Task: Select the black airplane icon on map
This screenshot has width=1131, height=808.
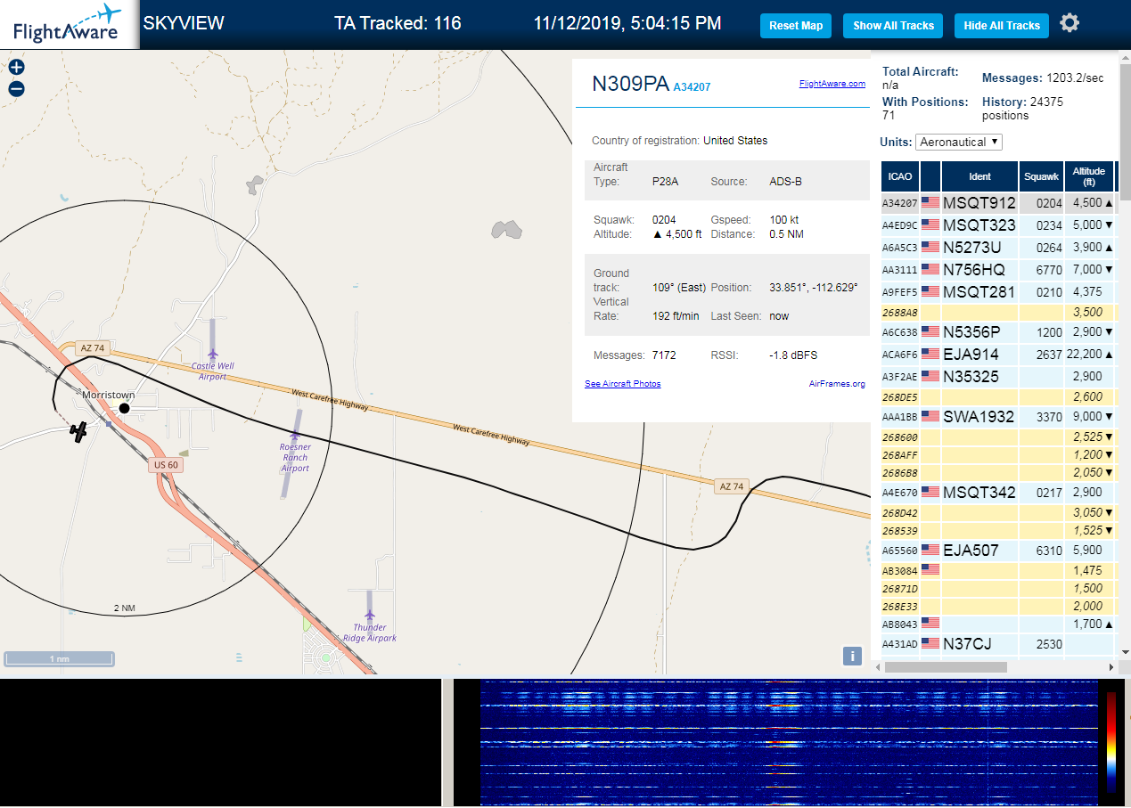Action: (79, 432)
